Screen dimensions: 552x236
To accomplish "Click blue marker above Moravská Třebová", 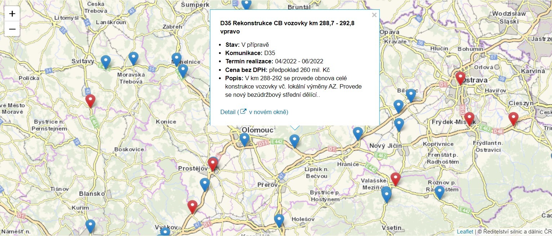I will click(134, 59).
